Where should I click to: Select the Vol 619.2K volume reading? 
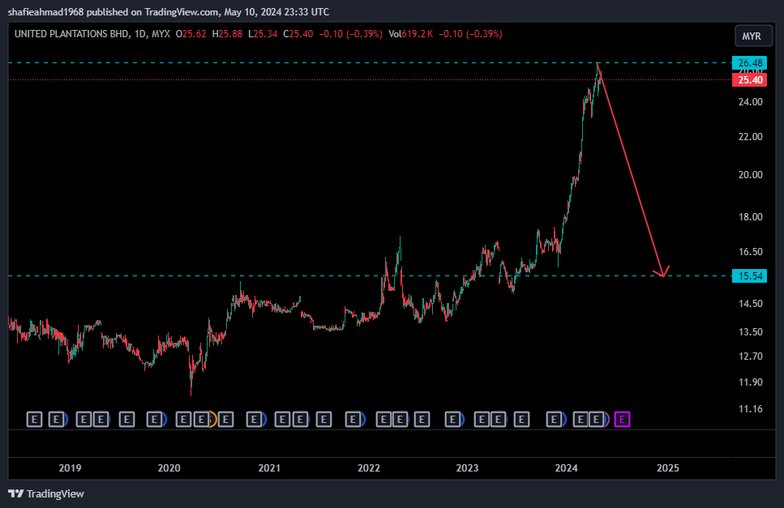(410, 34)
